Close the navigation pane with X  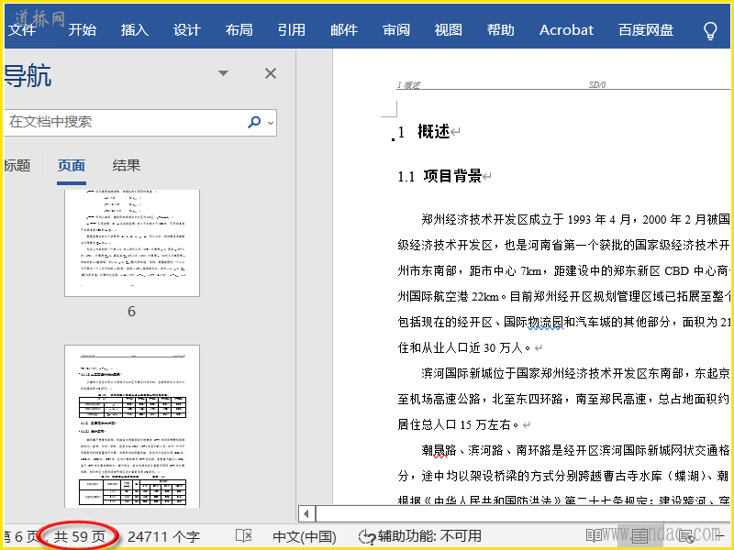click(x=271, y=73)
